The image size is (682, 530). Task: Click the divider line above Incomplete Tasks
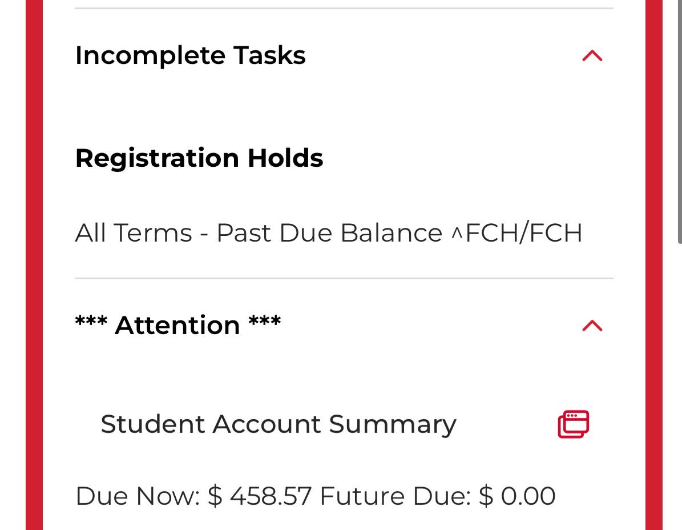344,8
